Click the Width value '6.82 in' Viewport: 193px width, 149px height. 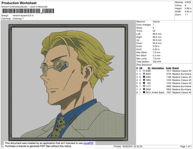tap(188, 12)
